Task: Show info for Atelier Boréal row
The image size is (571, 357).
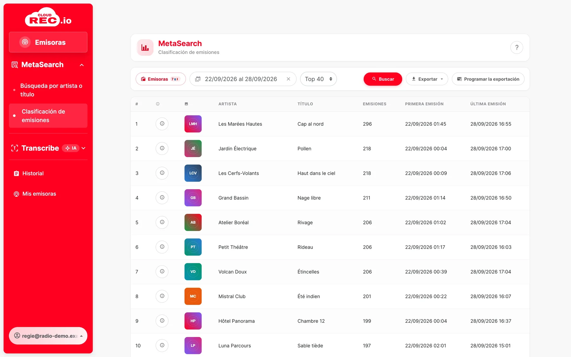Action: click(162, 222)
